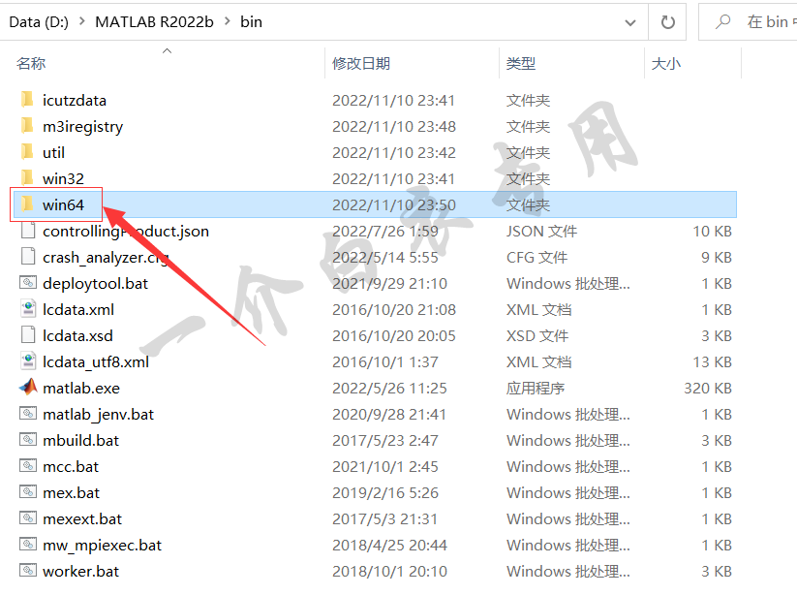Click the matlab.exe application icon
The image size is (797, 595).
[28, 388]
